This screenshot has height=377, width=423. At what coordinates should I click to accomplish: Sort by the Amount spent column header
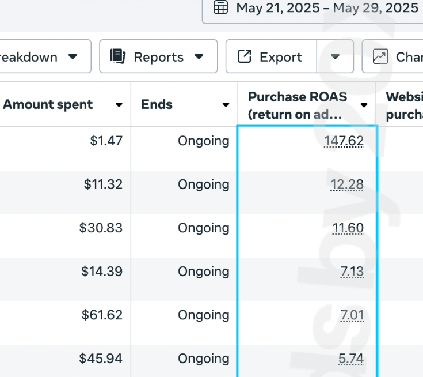click(48, 105)
